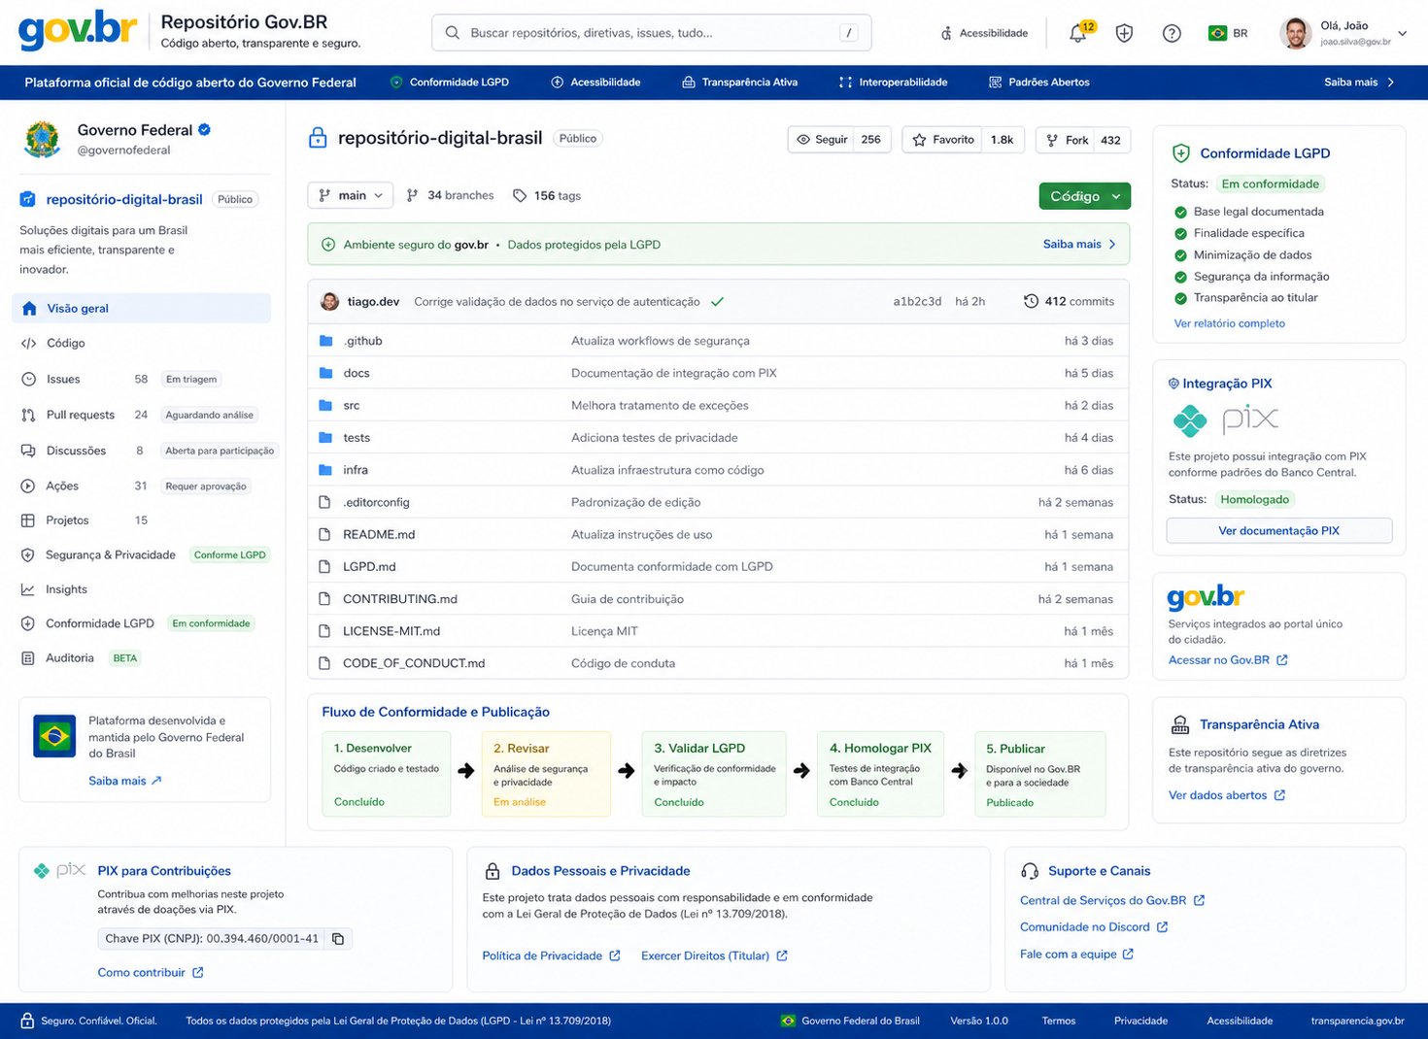Viewport: 1428px width, 1039px height.
Task: Open Padrões Abertos in the blue bar
Action: click(x=1038, y=83)
